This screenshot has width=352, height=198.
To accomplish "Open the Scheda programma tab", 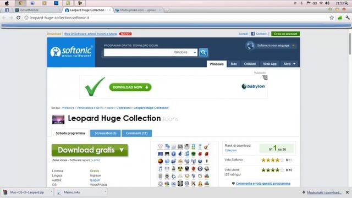I will pyautogui.click(x=70, y=133).
